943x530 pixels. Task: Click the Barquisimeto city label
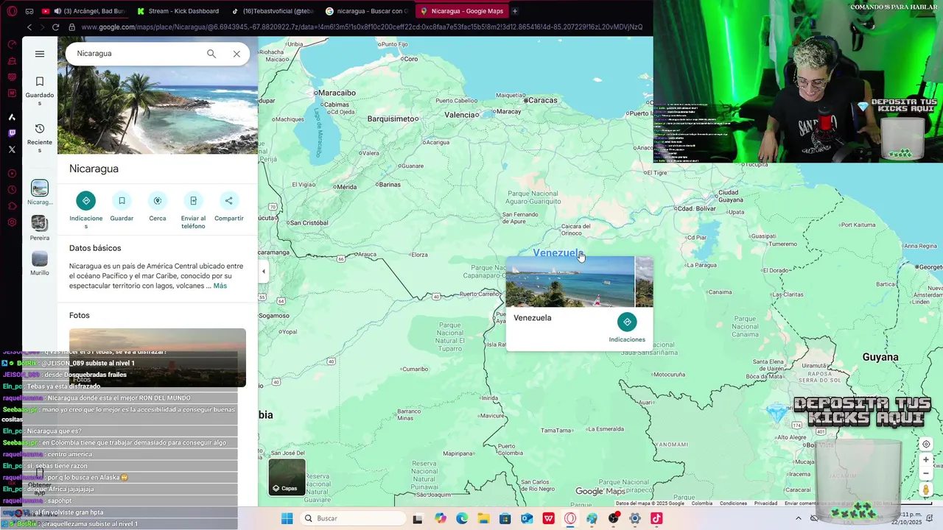(x=392, y=119)
